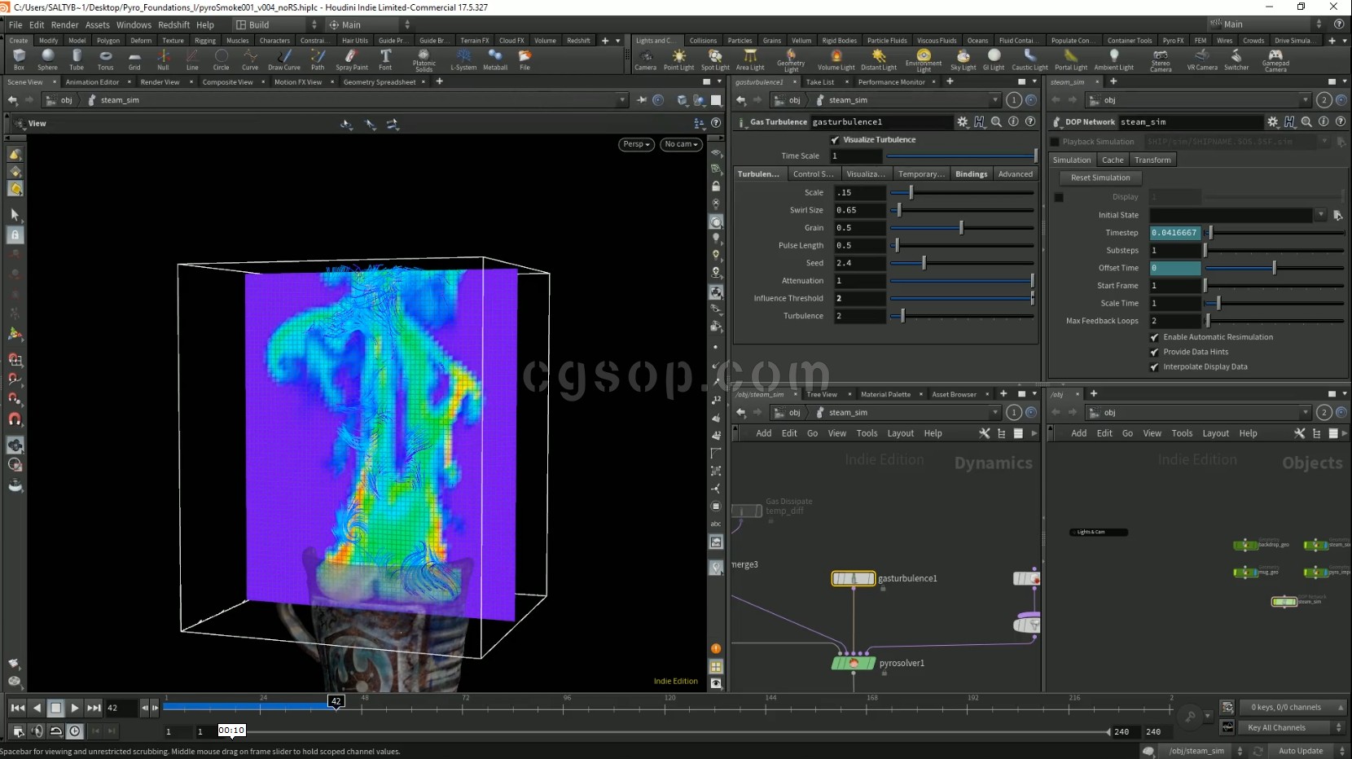Open the No cam camera dropdown
This screenshot has height=759, width=1352.
[x=682, y=144]
